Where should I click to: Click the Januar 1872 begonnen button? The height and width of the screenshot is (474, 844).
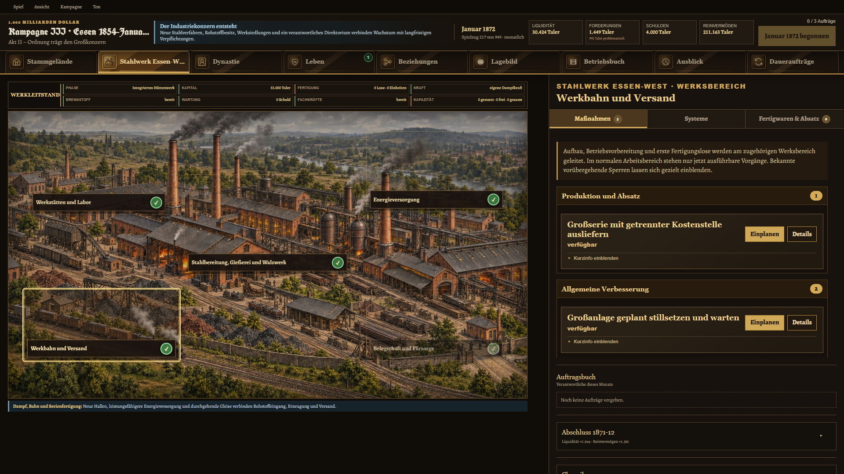797,36
